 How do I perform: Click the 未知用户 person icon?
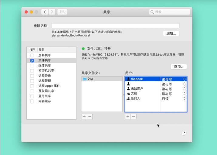point(128,89)
